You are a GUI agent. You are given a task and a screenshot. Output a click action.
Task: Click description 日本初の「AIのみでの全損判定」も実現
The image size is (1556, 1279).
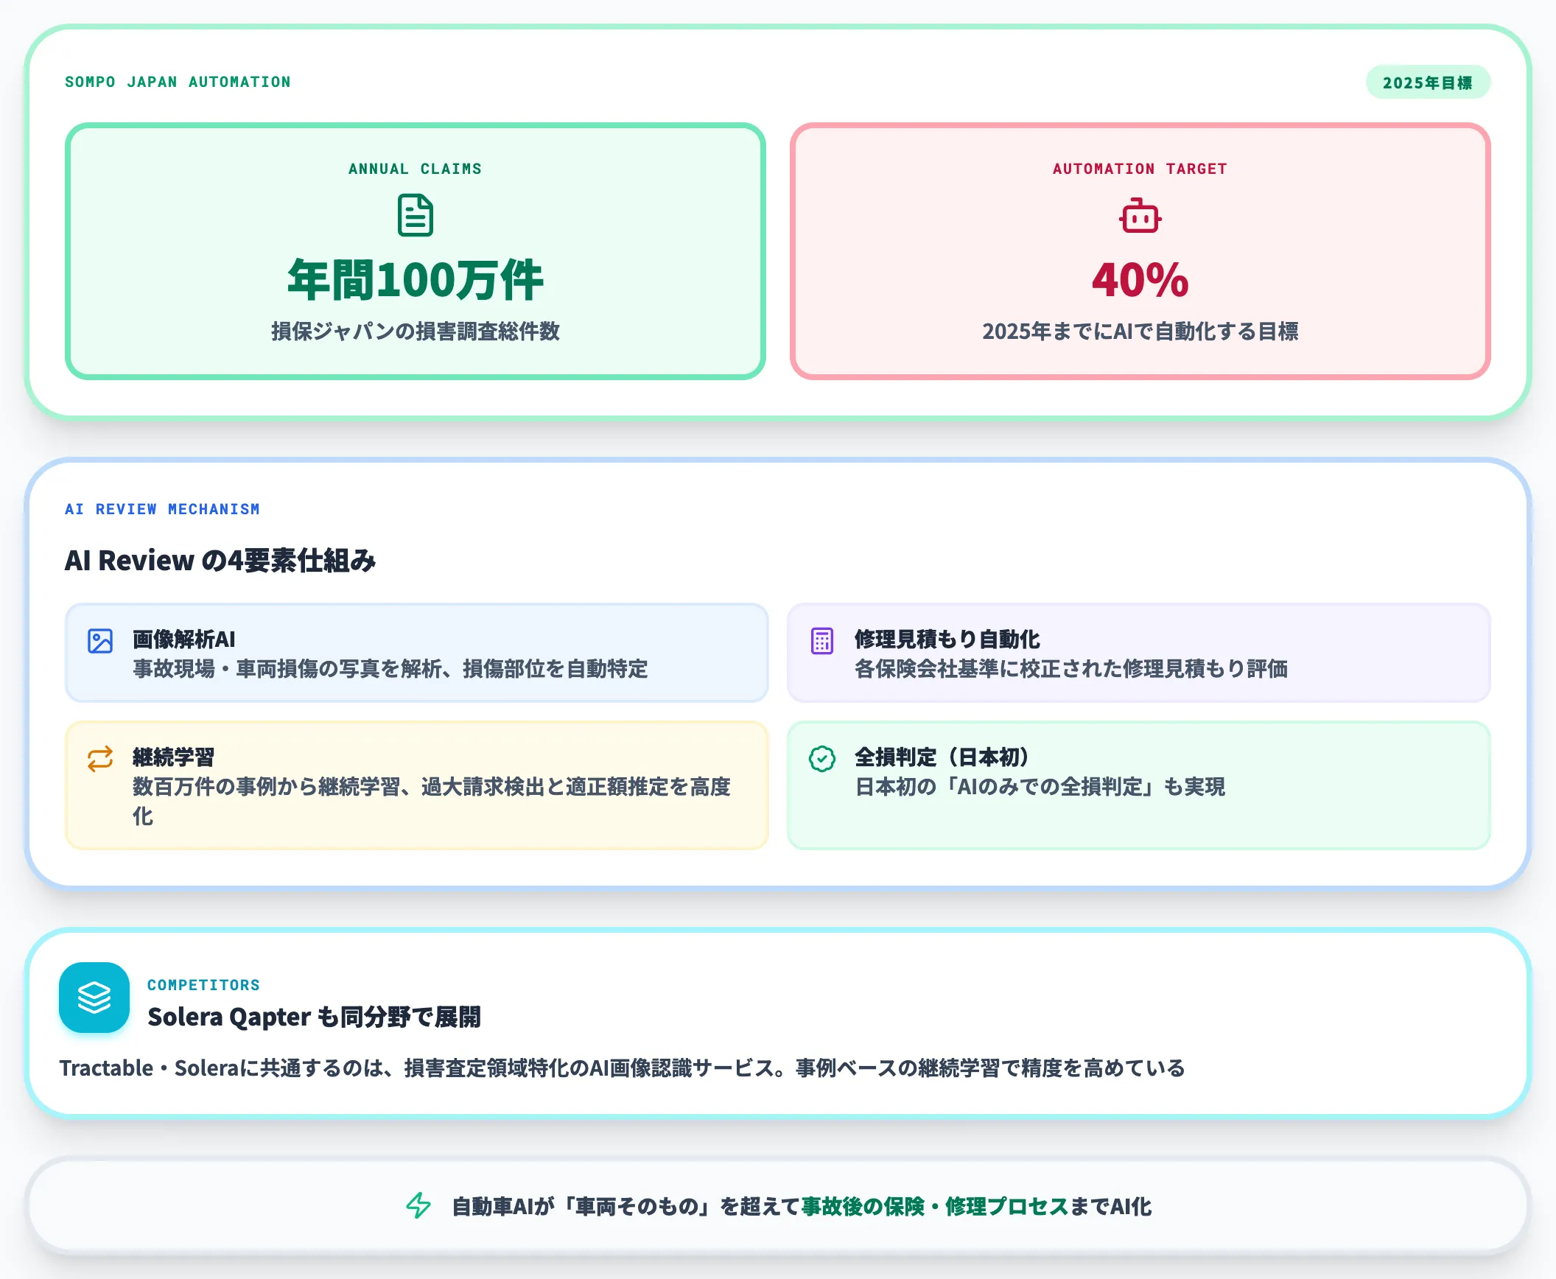pyautogui.click(x=1040, y=787)
